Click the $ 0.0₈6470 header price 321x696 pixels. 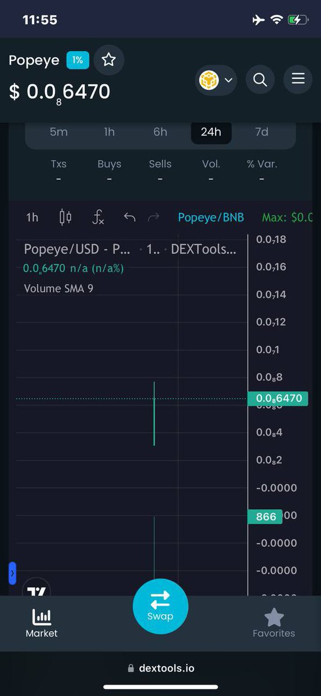click(60, 92)
